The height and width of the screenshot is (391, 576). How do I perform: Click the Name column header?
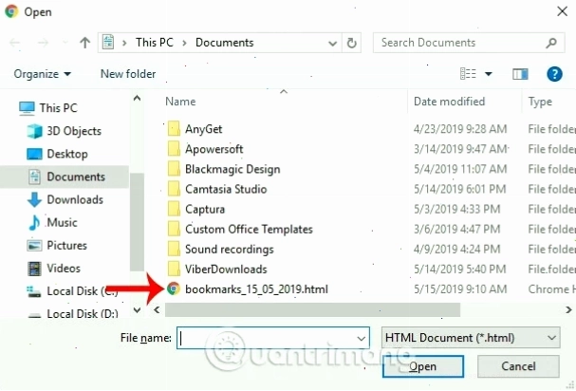coord(180,102)
